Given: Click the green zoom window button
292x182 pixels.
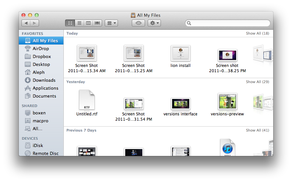Looking at the screenshot, I should [37, 15].
